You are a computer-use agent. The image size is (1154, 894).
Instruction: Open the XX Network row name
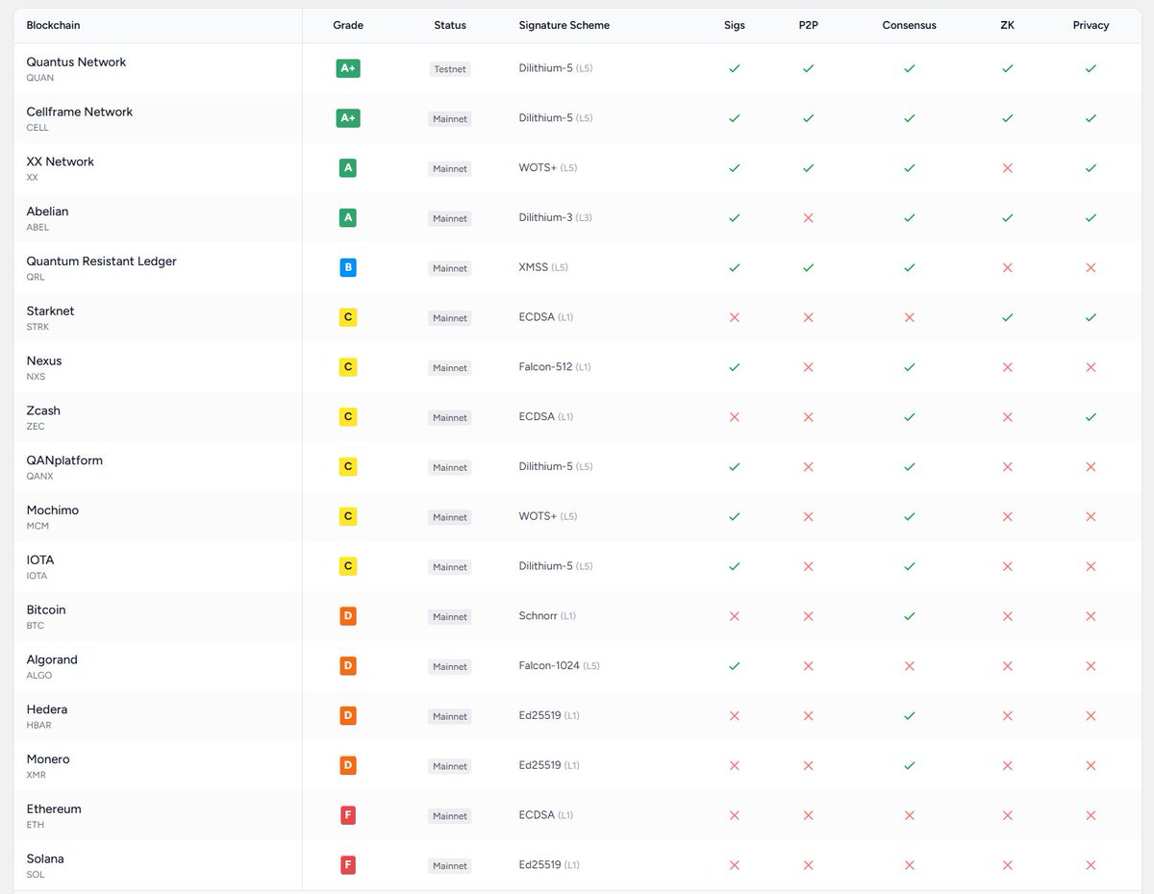click(61, 161)
